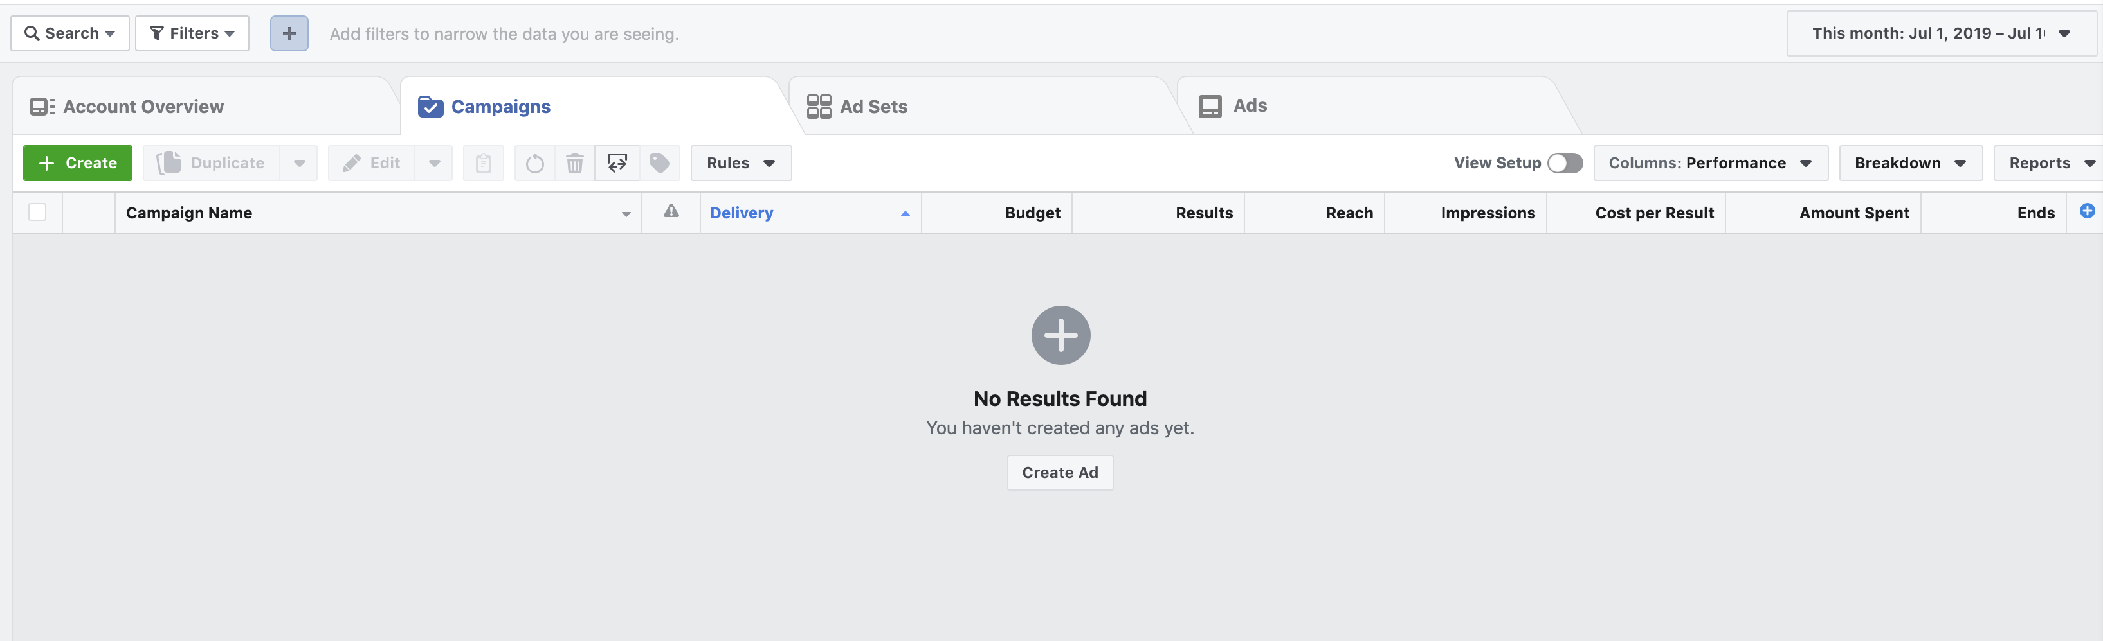Viewport: 2103px width, 641px height.
Task: Open the Columns: Performance dropdown
Action: (x=1709, y=163)
